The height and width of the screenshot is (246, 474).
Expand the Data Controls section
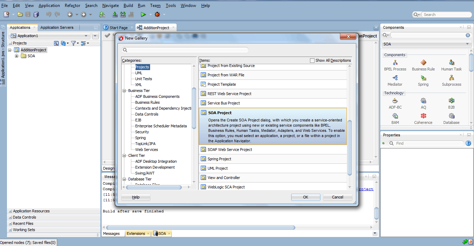[x=10, y=217]
